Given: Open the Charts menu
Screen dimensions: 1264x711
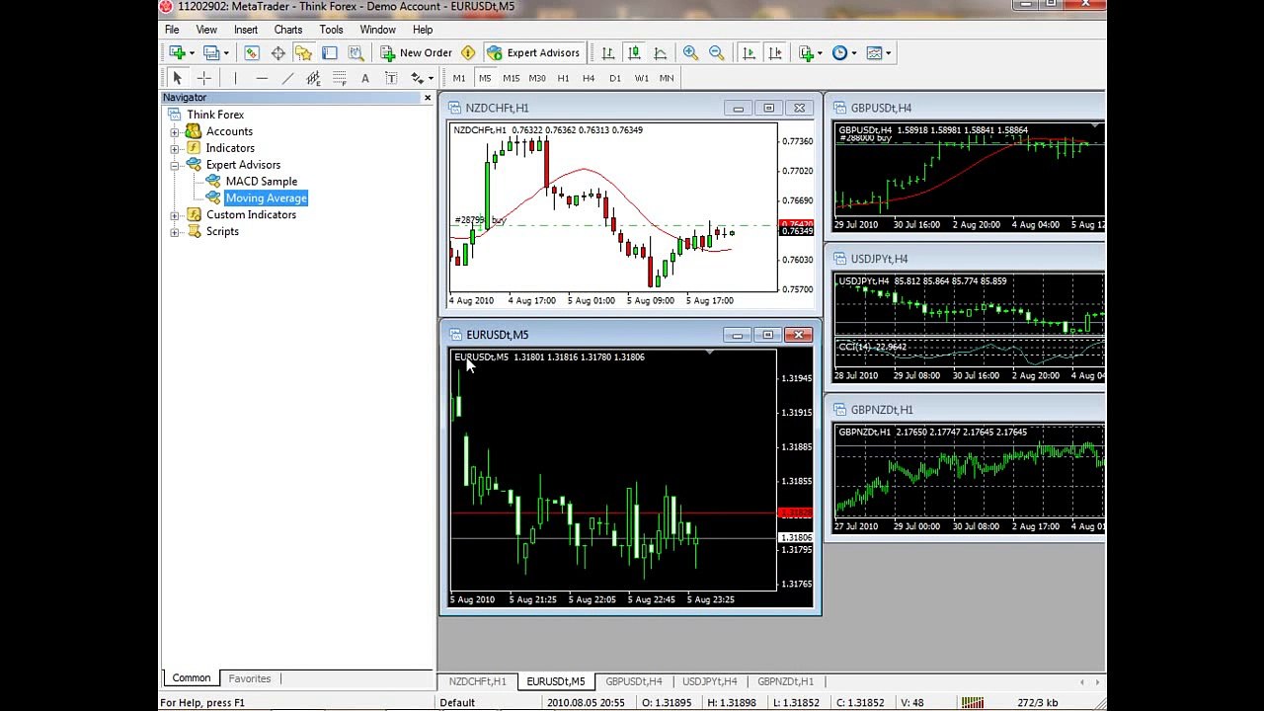Looking at the screenshot, I should pos(288,30).
